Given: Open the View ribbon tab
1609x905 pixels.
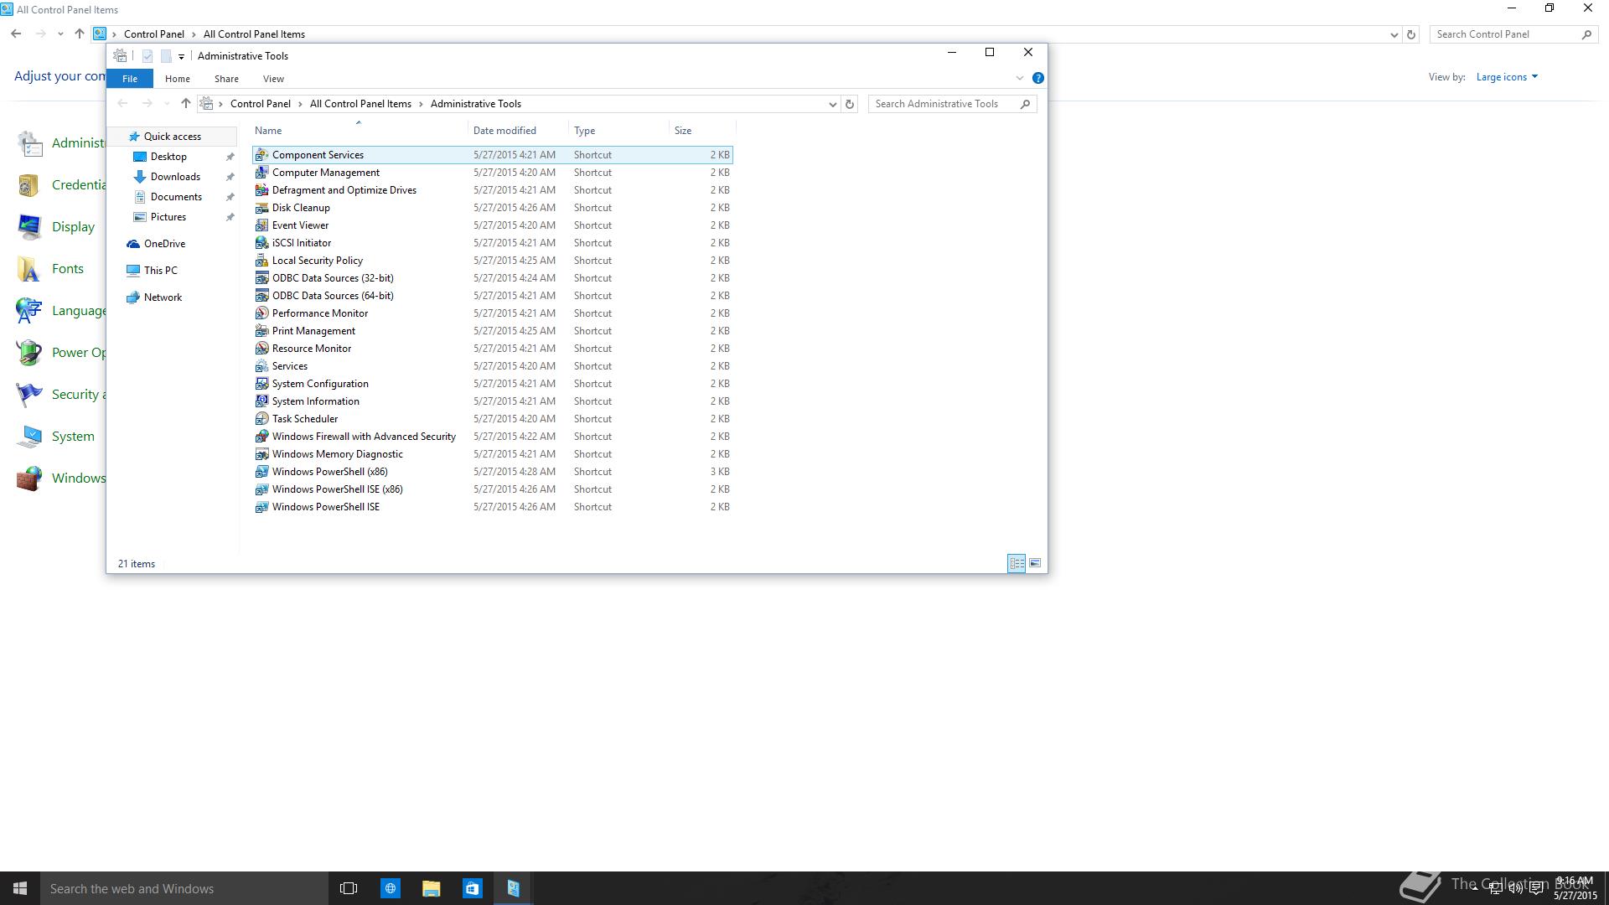Looking at the screenshot, I should [x=273, y=79].
